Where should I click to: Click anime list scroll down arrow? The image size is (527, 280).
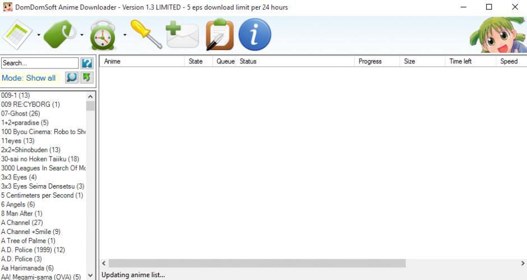[90, 276]
